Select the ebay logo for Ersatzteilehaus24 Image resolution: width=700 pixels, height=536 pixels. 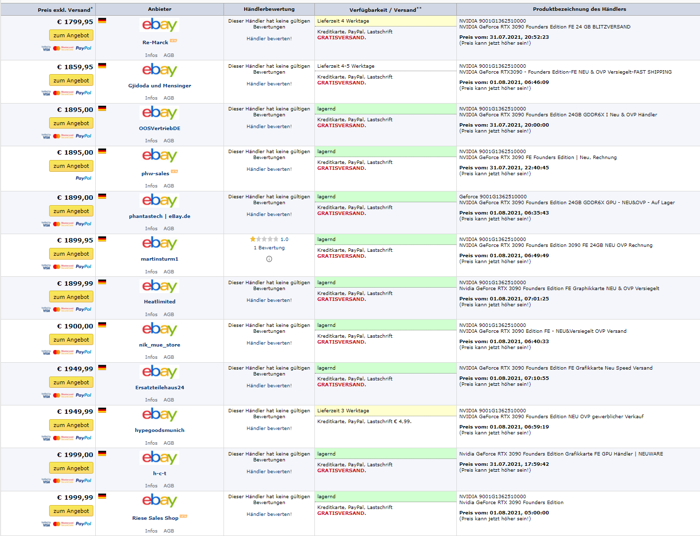160,372
